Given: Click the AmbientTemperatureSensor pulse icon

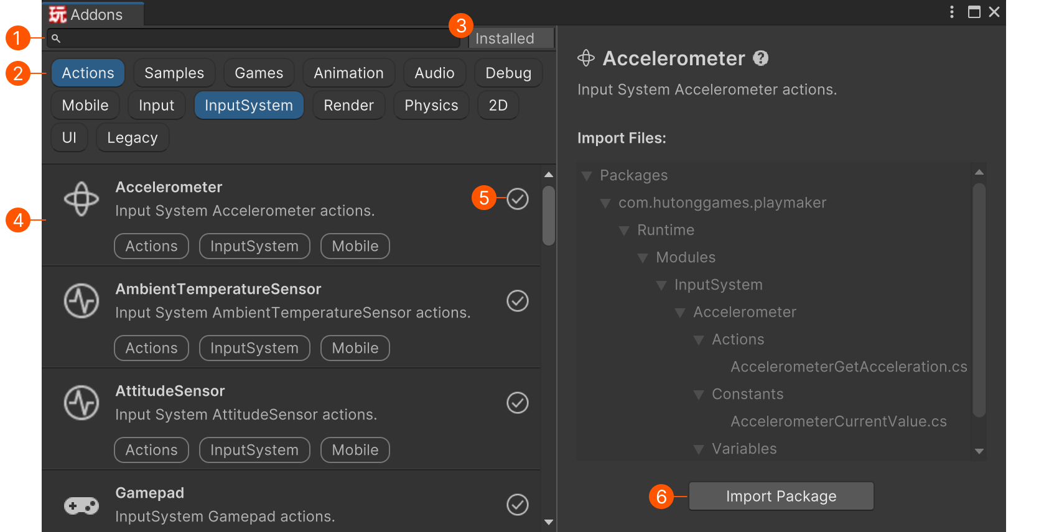Looking at the screenshot, I should click(x=82, y=301).
